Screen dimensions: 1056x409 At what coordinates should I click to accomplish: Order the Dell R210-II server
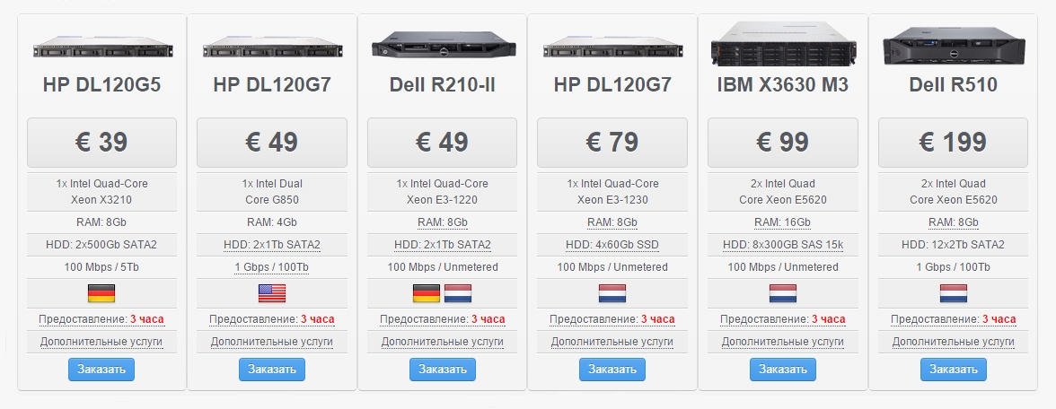[443, 370]
